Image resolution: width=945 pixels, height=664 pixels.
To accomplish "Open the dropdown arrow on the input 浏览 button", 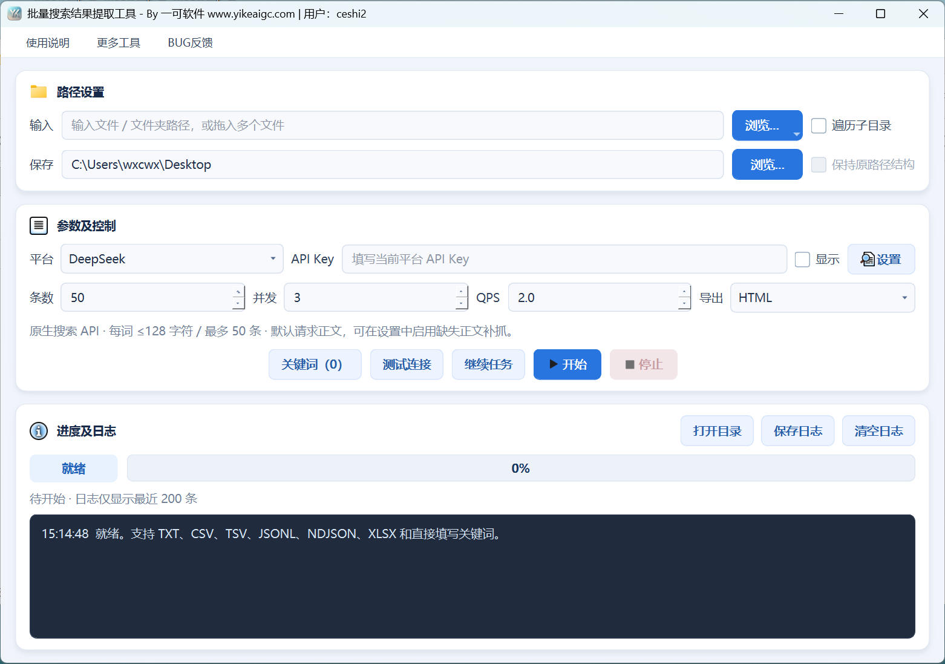I will point(796,134).
